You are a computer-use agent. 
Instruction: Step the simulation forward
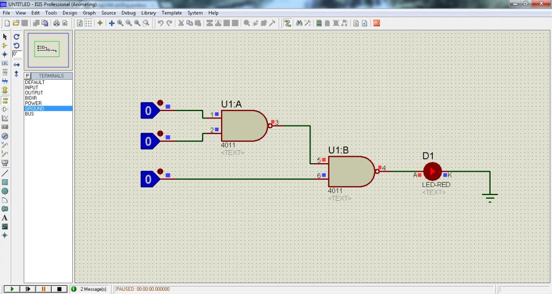tap(27, 289)
